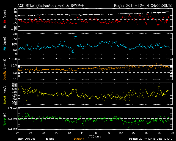Click the start DOY: 348 text
The height and width of the screenshot is (141, 176).
pos(26,139)
